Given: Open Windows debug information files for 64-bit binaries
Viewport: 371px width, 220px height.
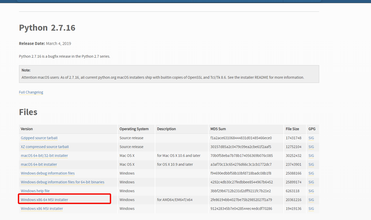Looking at the screenshot, I should [x=62, y=182].
